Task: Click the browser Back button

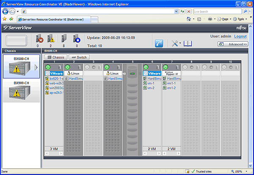Action: [6, 11]
